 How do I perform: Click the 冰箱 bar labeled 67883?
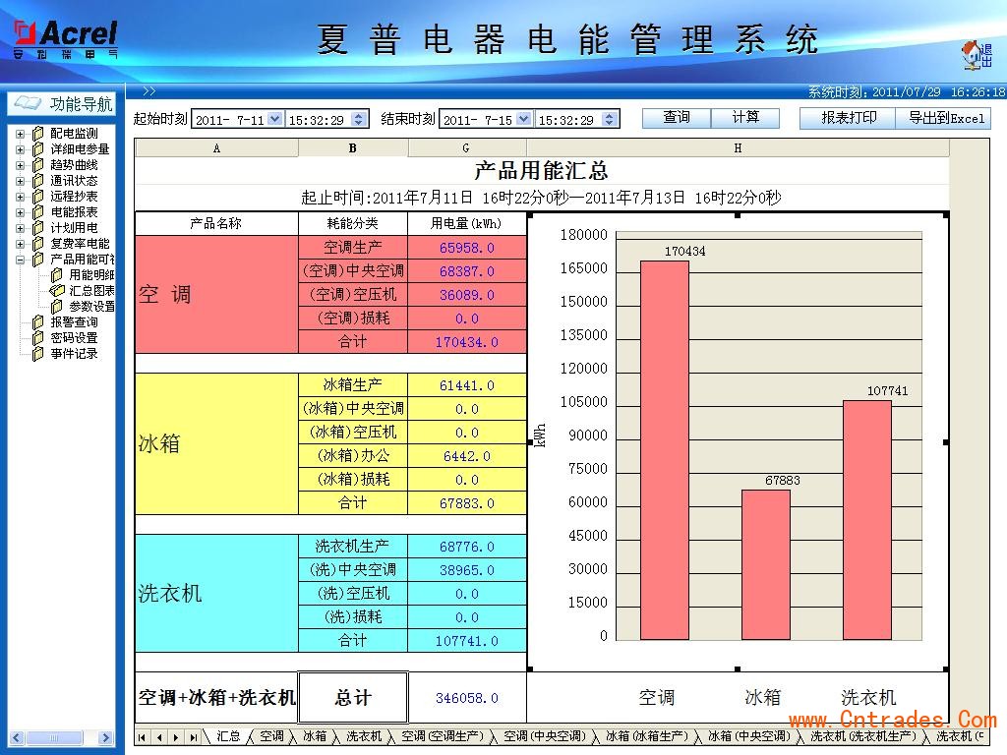[765, 564]
